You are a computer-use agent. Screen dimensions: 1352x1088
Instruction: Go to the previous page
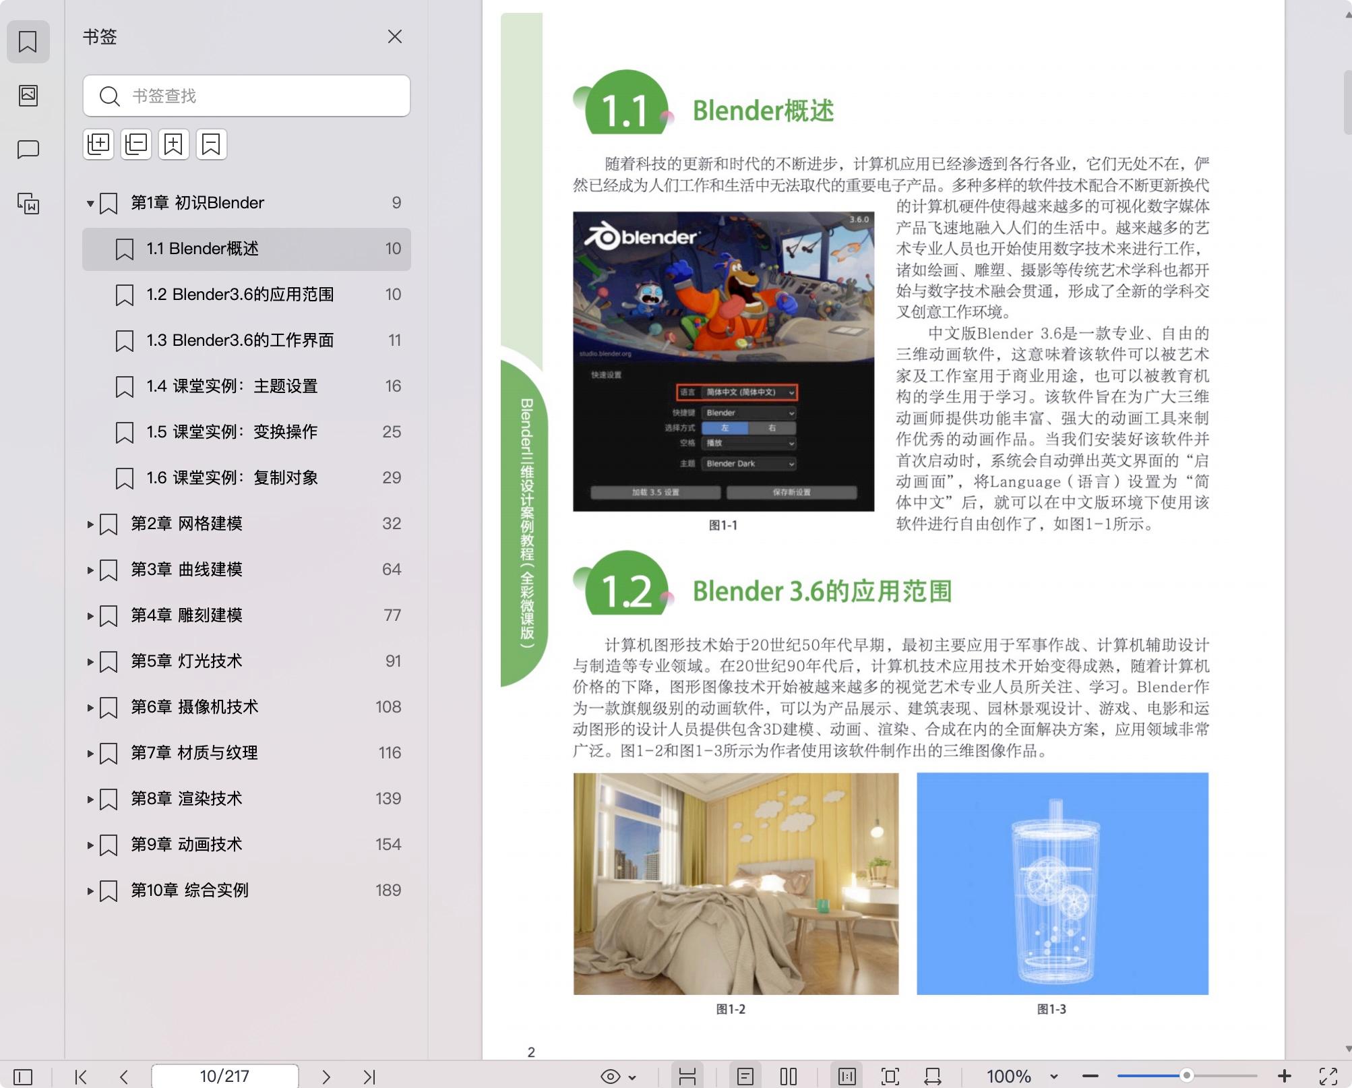(x=124, y=1077)
